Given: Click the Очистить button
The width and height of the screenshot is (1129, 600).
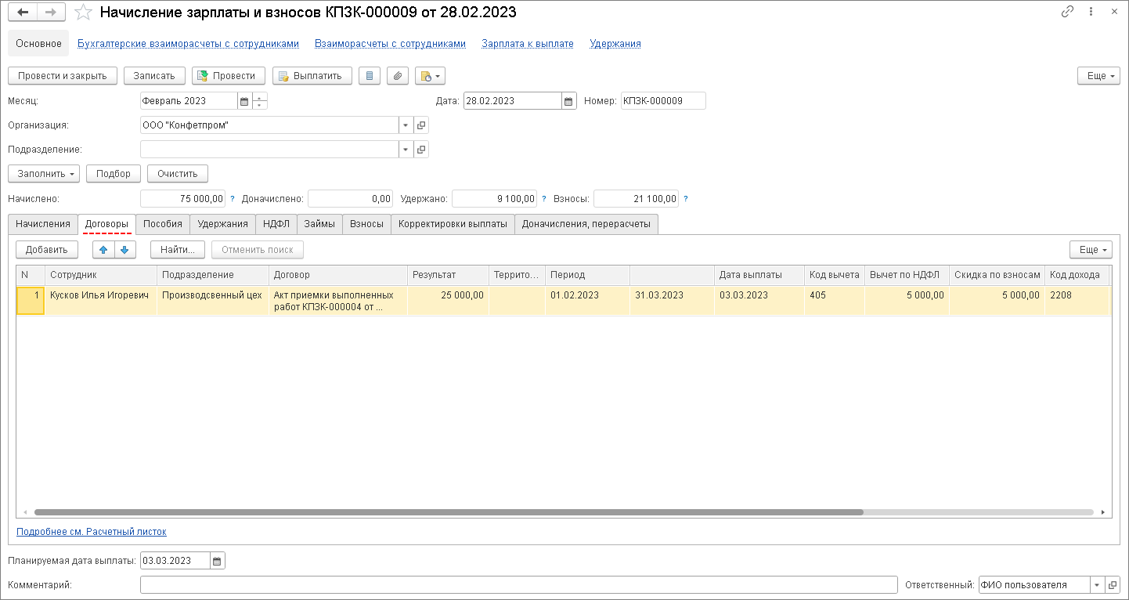Looking at the screenshot, I should (x=178, y=173).
